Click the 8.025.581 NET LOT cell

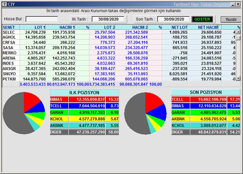click(175, 74)
